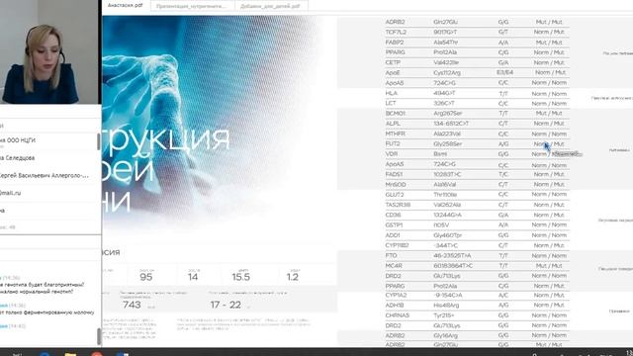Switch to the Анастасия.pdf tab
This screenshot has height=356, width=633.
pos(126,6)
